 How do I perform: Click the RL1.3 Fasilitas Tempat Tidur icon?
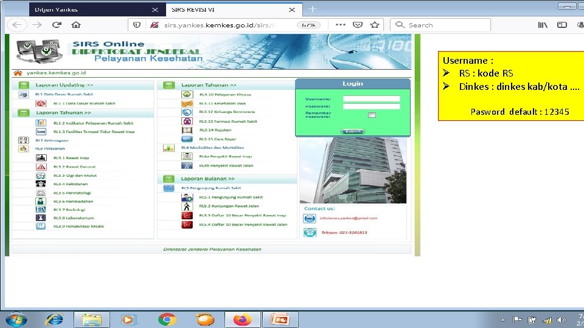pos(41,132)
